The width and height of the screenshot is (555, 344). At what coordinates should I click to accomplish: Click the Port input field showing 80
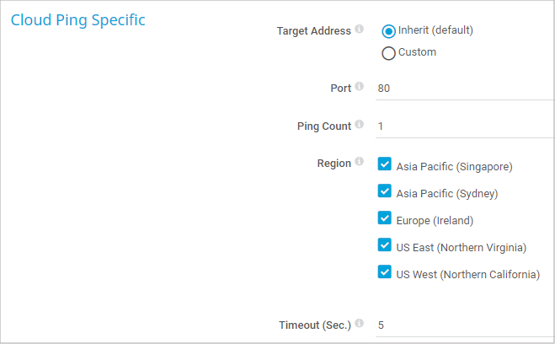(465, 88)
